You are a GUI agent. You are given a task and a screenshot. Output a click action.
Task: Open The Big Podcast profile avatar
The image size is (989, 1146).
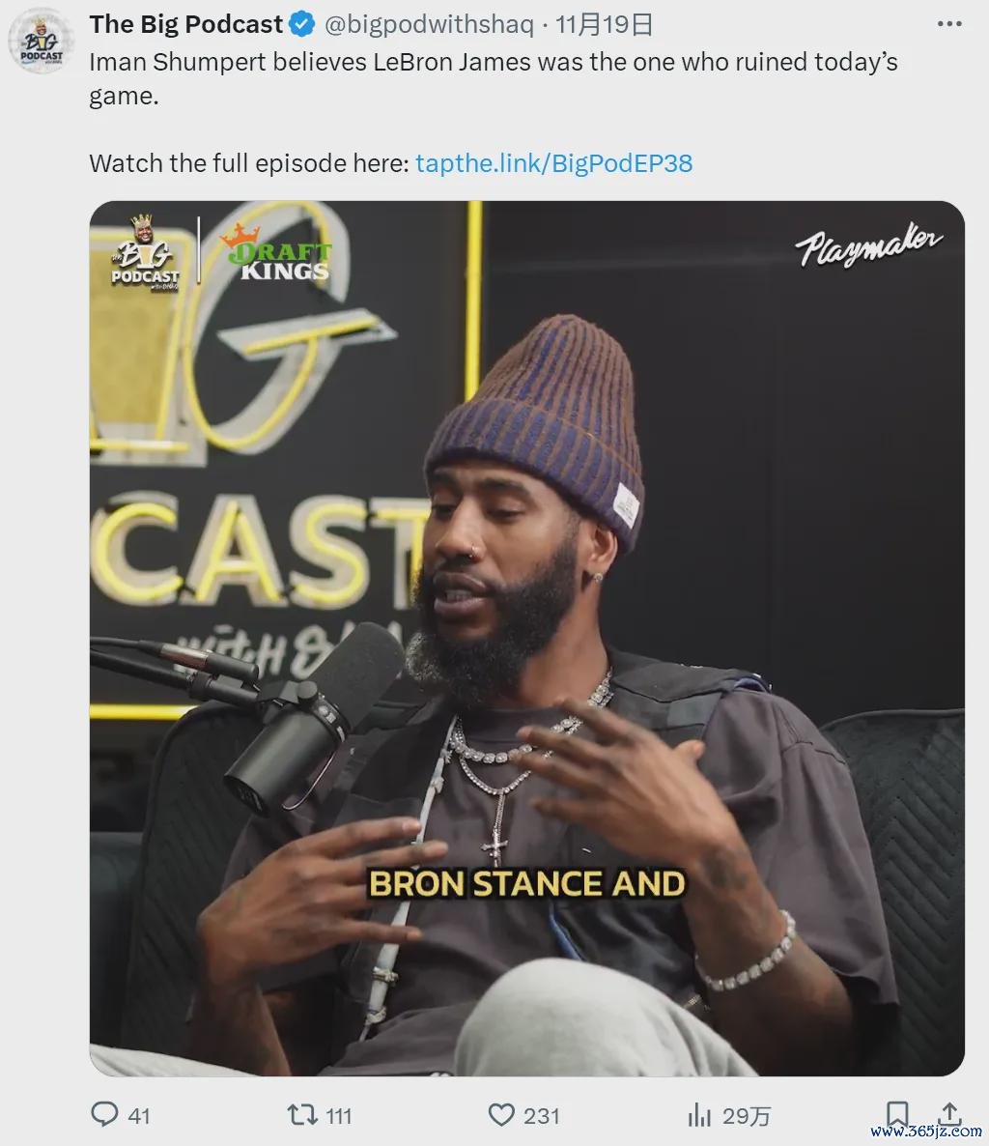(x=41, y=41)
